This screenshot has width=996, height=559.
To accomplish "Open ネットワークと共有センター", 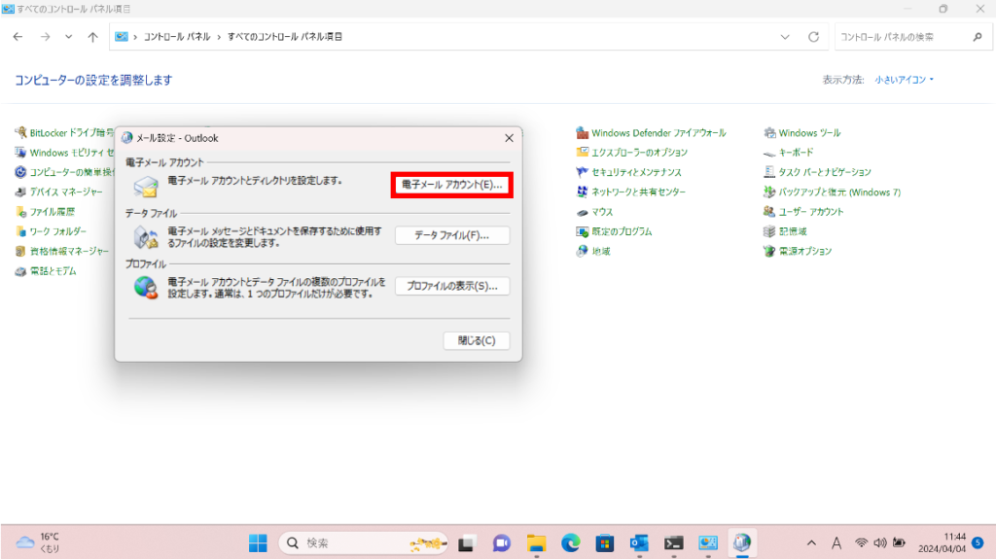I will coord(637,192).
